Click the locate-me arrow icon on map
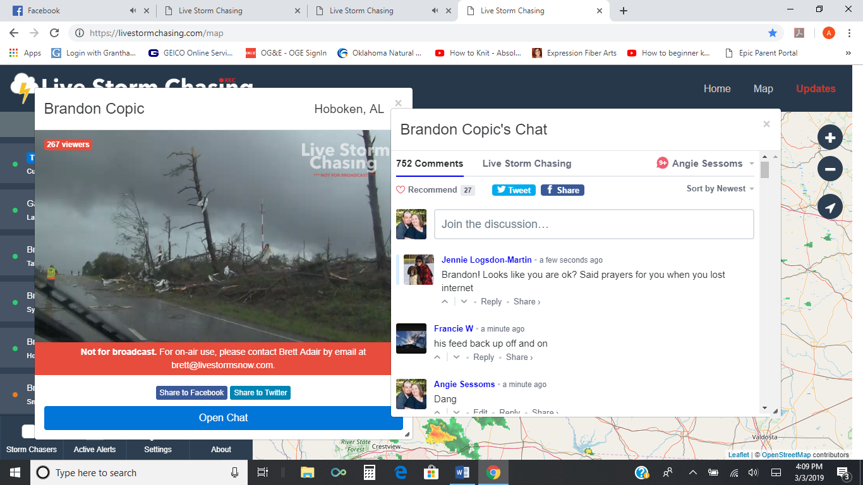Image resolution: width=863 pixels, height=485 pixels. [x=830, y=207]
